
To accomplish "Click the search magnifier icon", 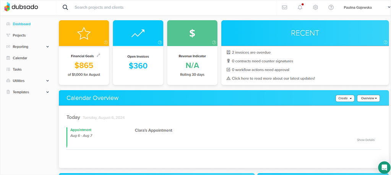I will (x=65, y=7).
